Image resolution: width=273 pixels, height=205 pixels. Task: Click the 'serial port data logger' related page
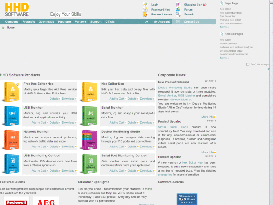pos(232,51)
